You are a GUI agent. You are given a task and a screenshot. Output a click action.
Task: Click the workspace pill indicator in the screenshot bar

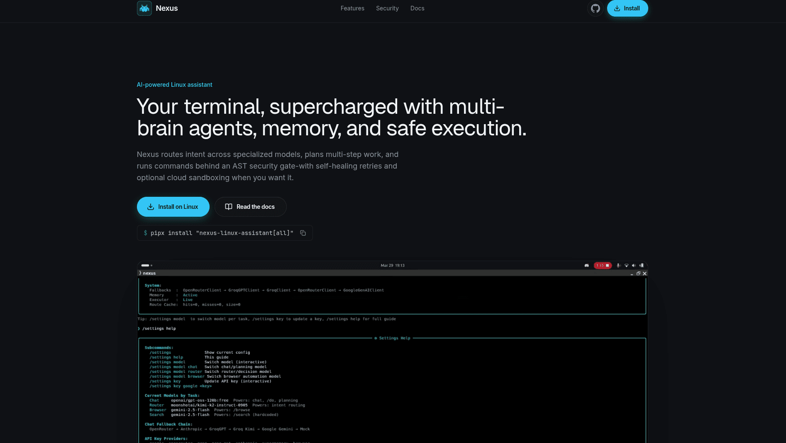tap(145, 265)
